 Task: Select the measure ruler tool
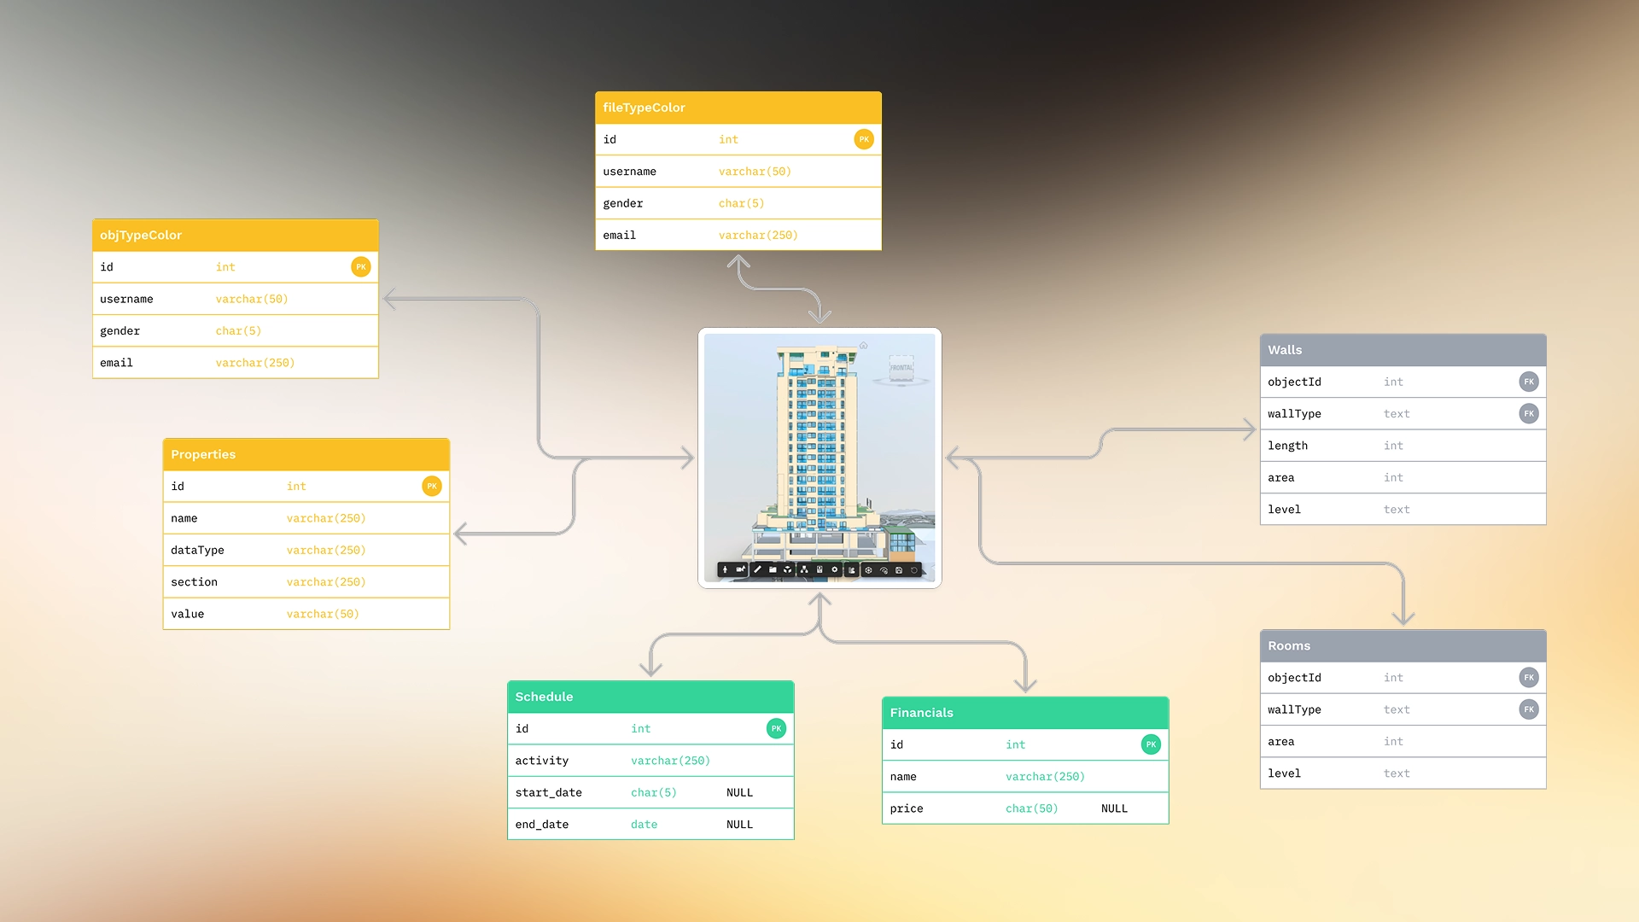coord(757,569)
